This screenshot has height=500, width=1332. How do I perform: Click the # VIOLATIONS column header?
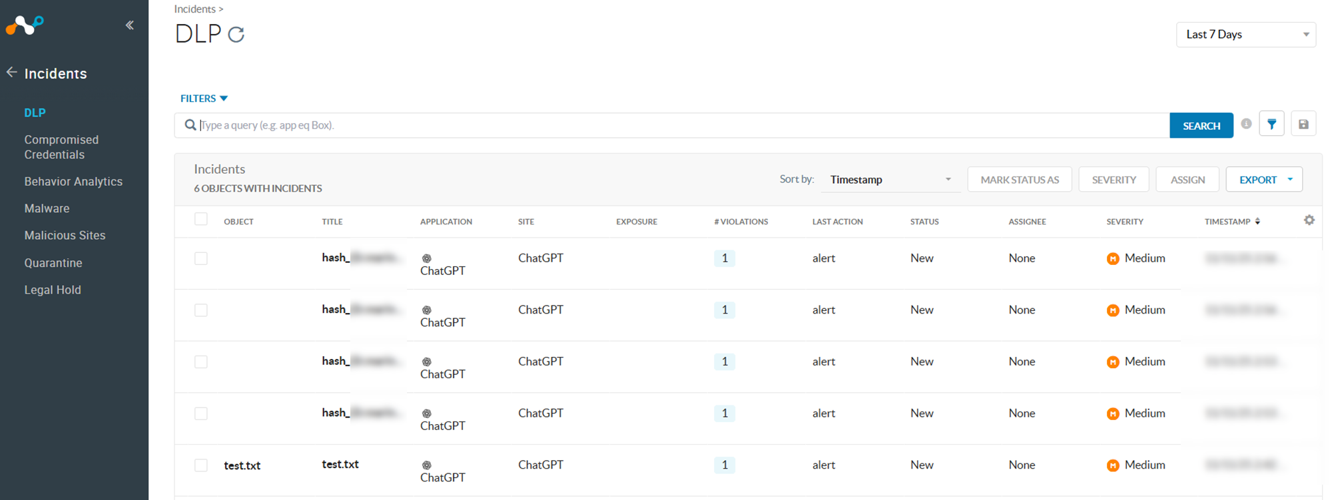coord(741,222)
